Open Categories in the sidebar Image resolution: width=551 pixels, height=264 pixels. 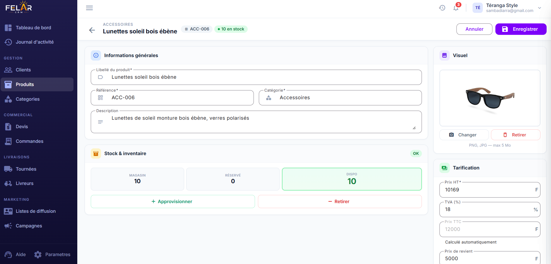pos(37,99)
